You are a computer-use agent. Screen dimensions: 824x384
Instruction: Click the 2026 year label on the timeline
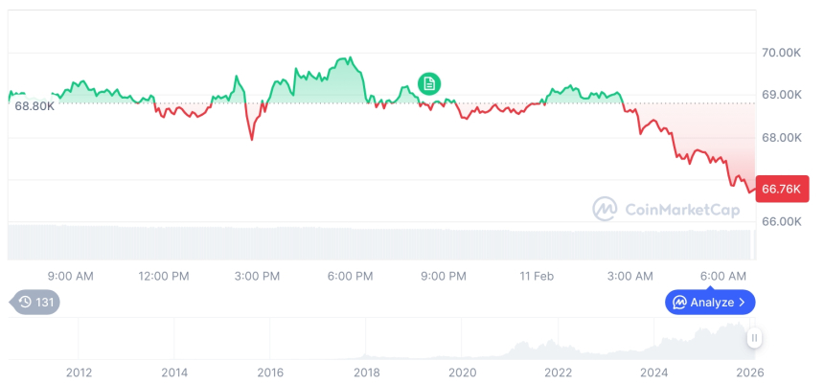(x=749, y=373)
